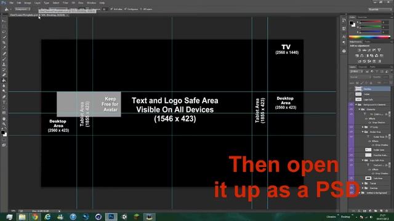Select the Magic Wand tool
Screen dimensions: 394x221
[4, 37]
